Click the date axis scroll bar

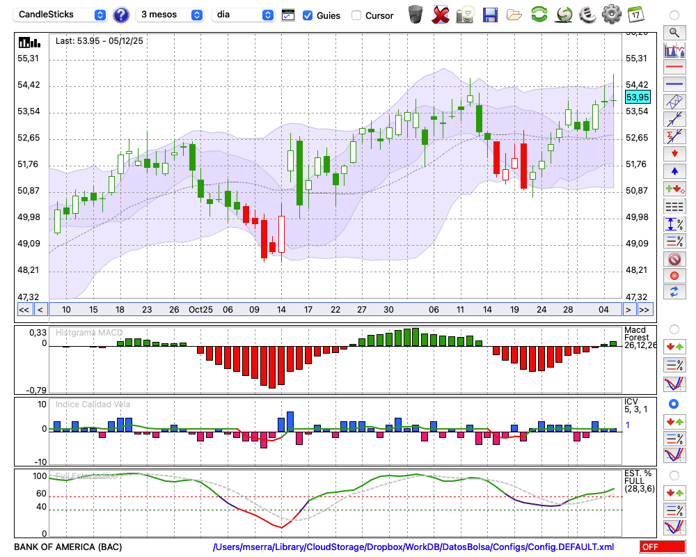pos(335,310)
